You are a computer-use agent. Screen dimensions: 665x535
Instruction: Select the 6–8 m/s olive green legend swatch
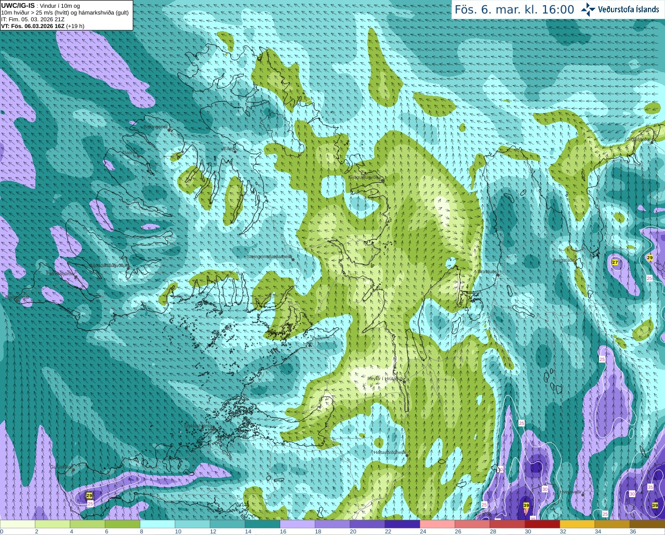(123, 524)
